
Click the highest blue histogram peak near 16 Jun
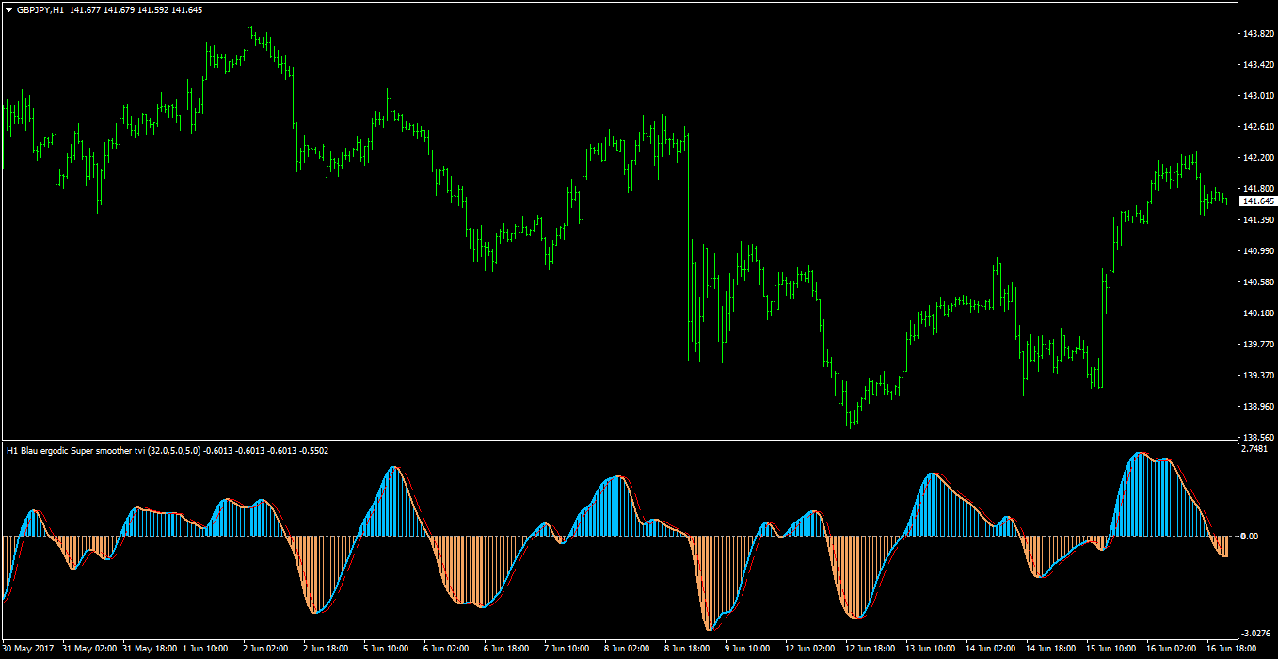(1140, 494)
